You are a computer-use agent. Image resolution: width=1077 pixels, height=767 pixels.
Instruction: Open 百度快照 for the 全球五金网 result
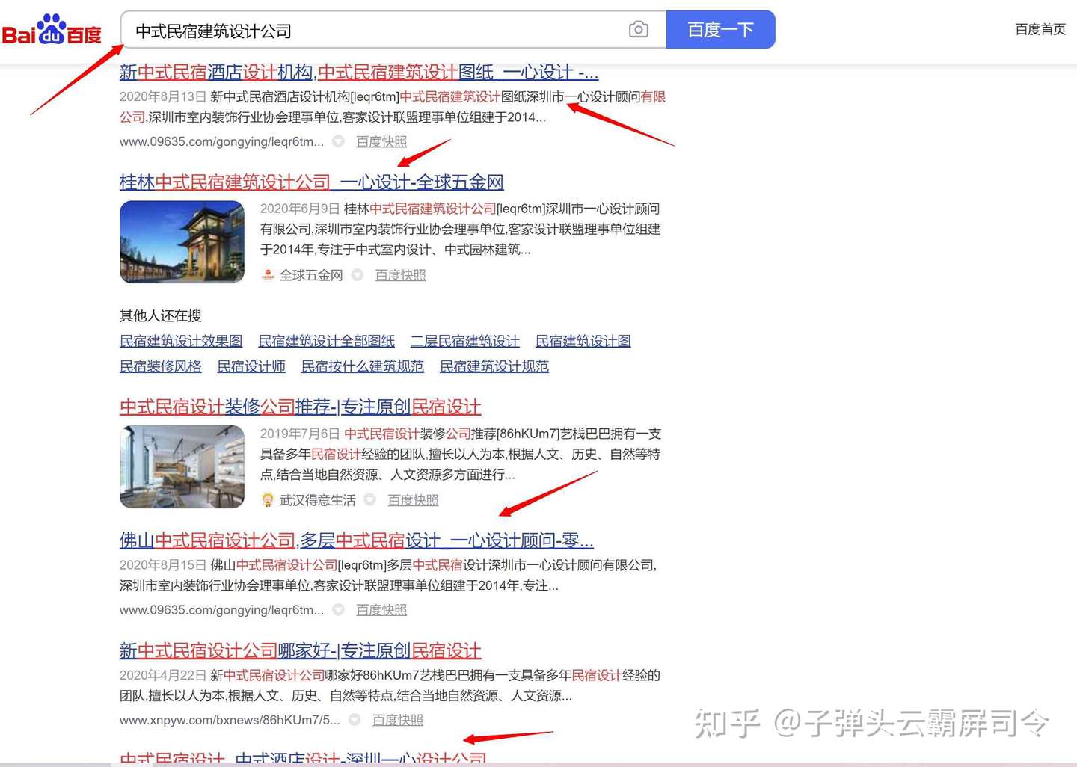point(400,275)
